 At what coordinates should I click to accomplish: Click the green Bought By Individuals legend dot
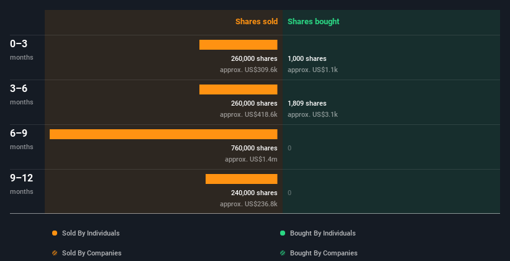pyautogui.click(x=283, y=233)
